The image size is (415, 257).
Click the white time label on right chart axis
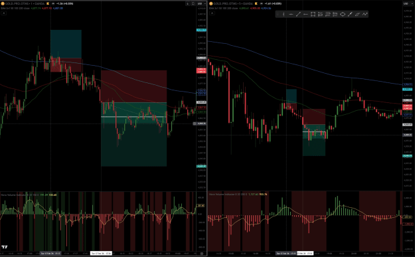pos(305,253)
